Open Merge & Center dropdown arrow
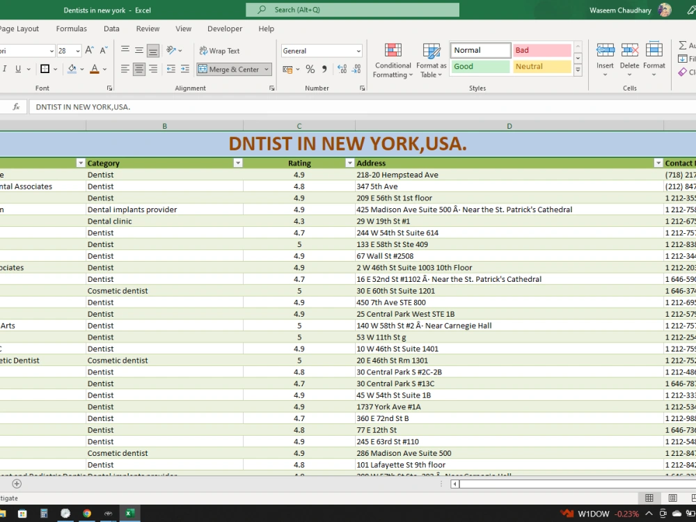The width and height of the screenshot is (696, 522). tap(267, 69)
